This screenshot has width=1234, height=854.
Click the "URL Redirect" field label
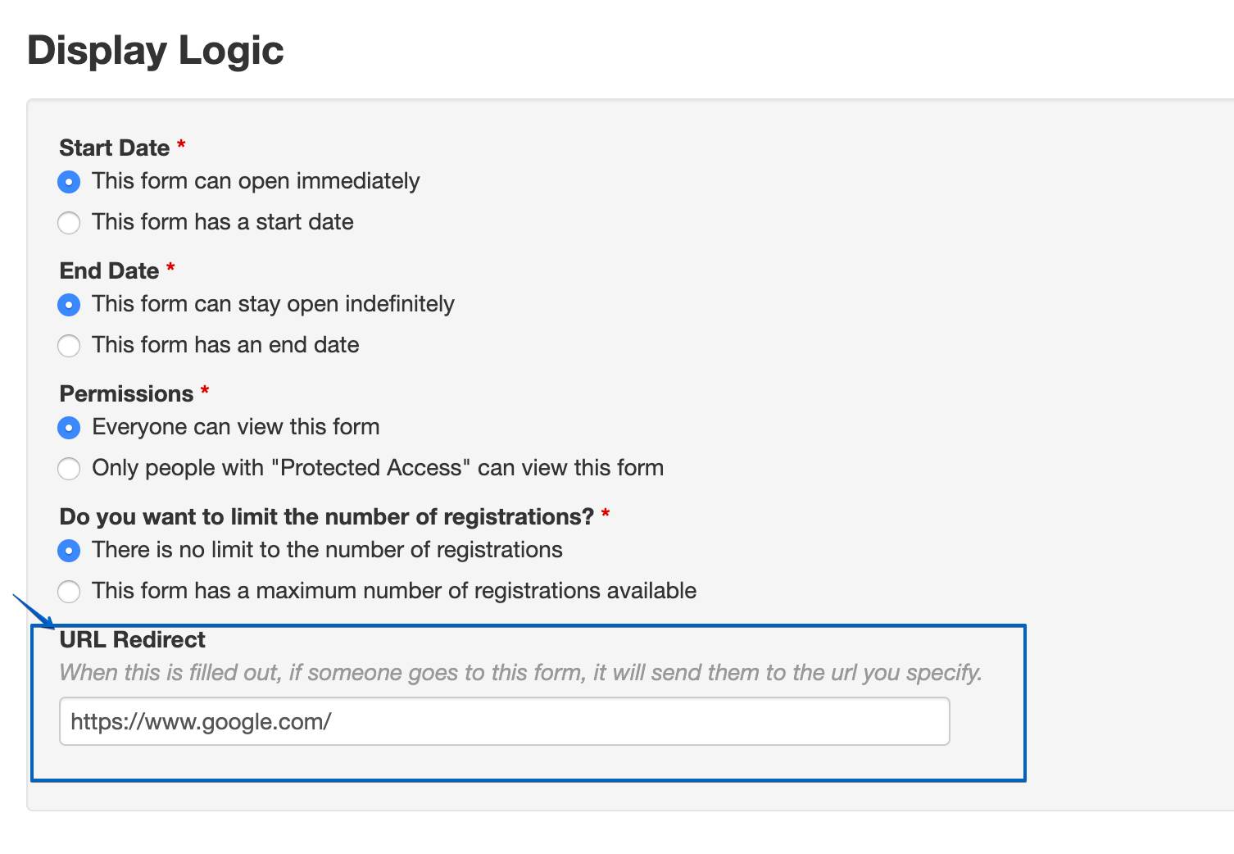(x=133, y=639)
